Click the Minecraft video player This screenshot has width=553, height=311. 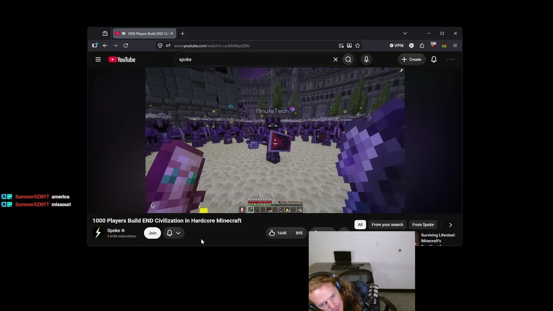point(275,140)
